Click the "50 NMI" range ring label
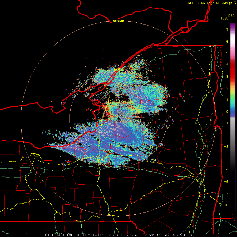Screen dimensions: 237x237 pos(118,70)
